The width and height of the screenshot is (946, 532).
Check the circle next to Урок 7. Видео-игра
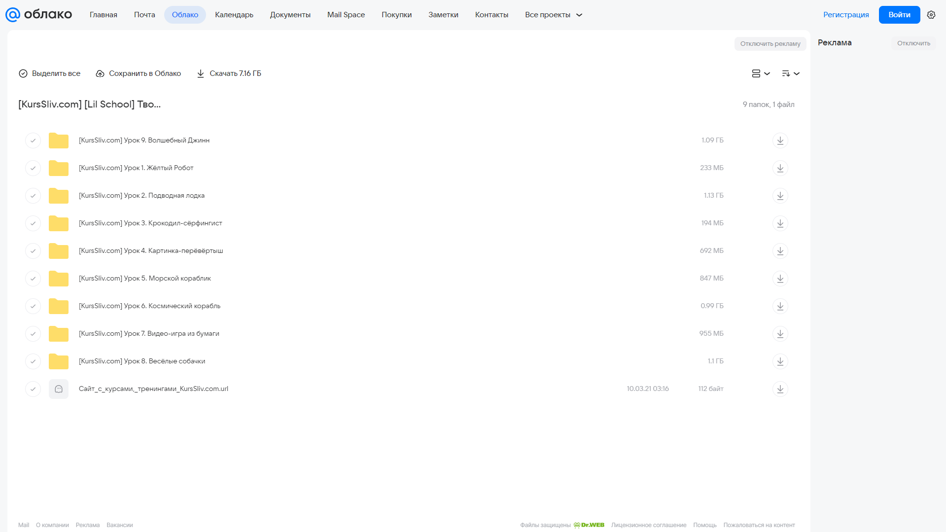(x=33, y=334)
